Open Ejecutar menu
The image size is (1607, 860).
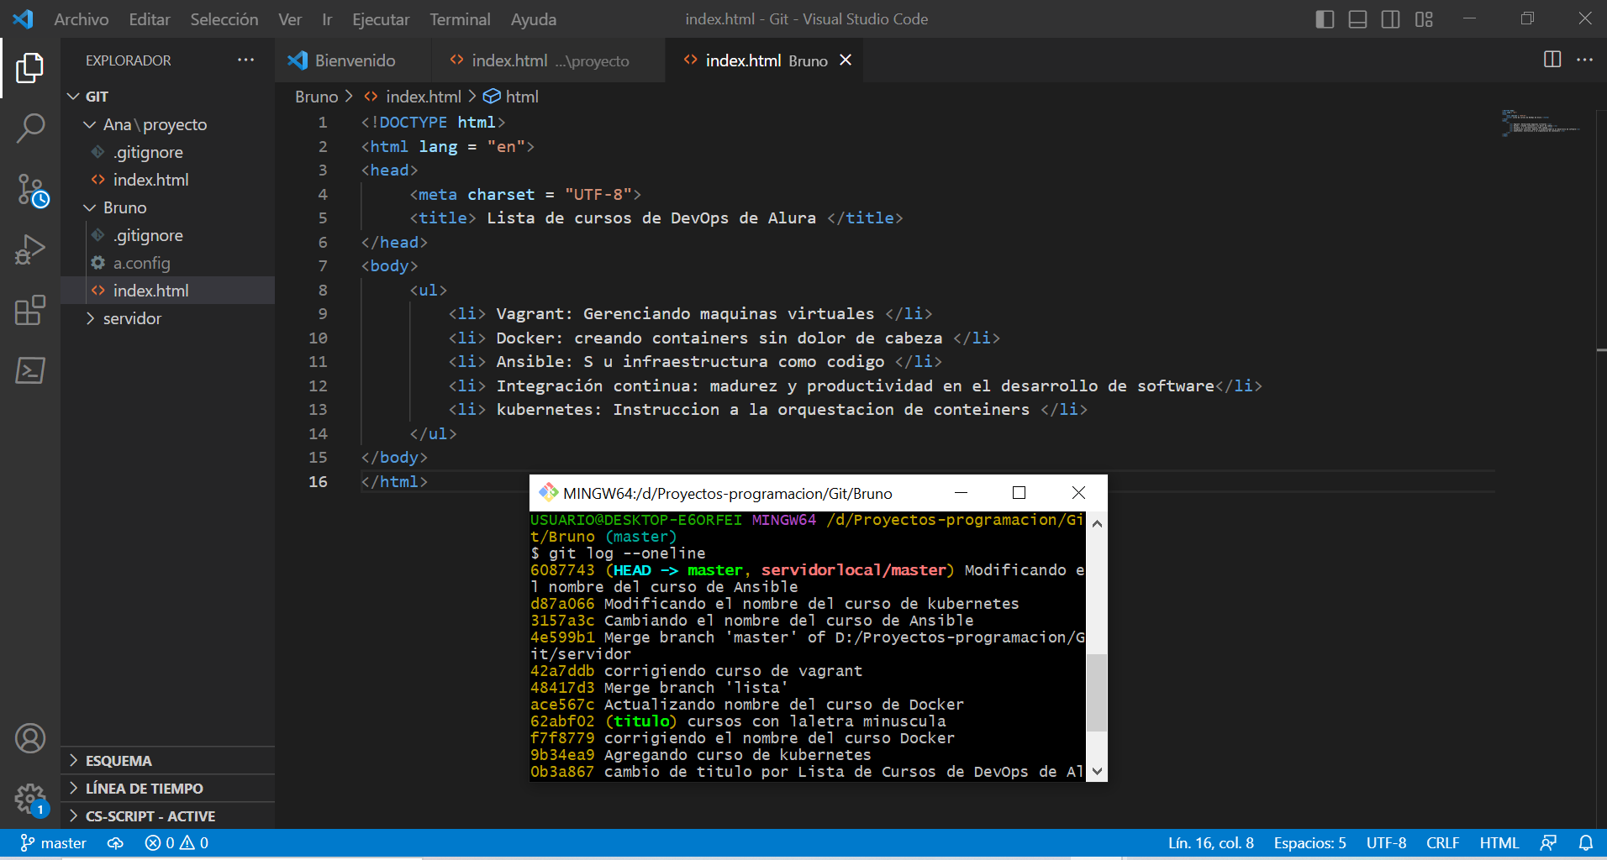pos(381,18)
